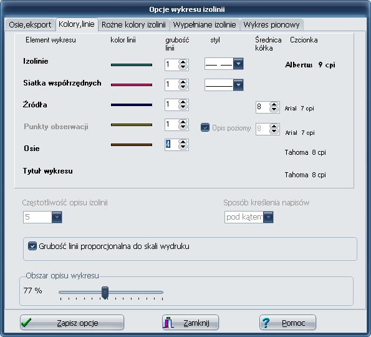The width and height of the screenshot is (371, 337).
Task: Decrease Izolinie line thickness
Action: 183,67
